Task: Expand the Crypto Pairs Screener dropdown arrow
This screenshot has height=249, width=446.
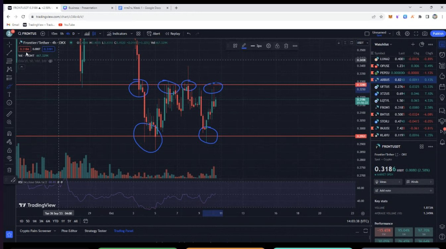Action: (x=55, y=231)
